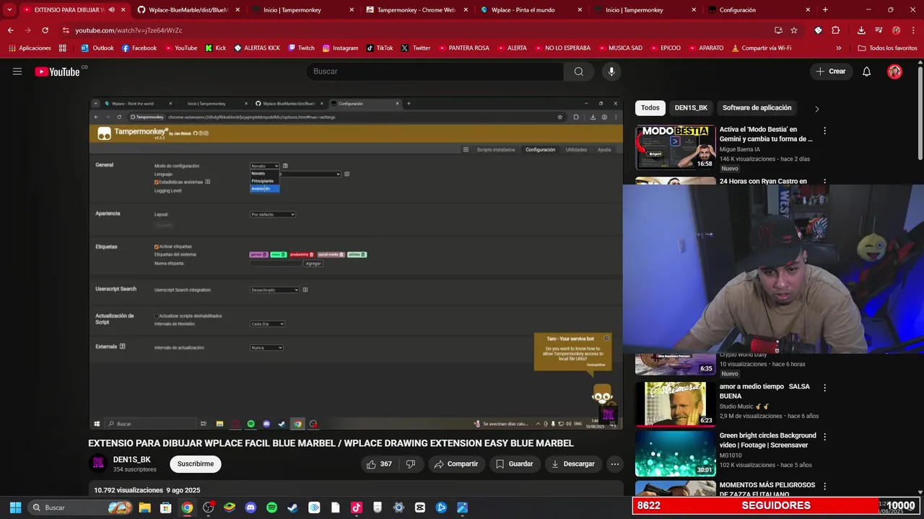
Task: Open the Compartir vía Wi-Fi bookmark
Action: click(761, 48)
